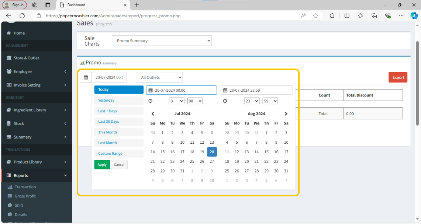Viewport: 421px width, 224px height.
Task: Open the start hour dropdown showing 0
Action: point(176,101)
